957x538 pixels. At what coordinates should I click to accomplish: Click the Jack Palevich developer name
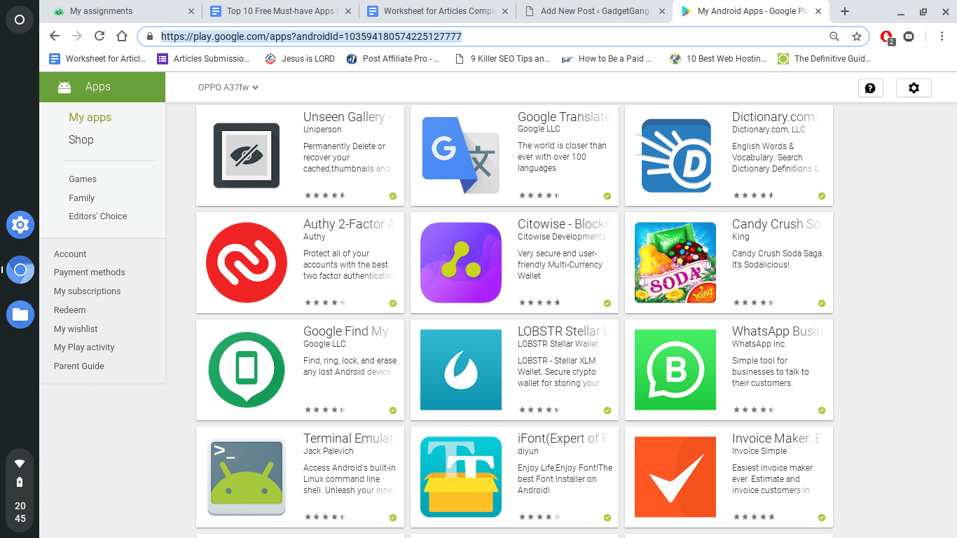(329, 451)
